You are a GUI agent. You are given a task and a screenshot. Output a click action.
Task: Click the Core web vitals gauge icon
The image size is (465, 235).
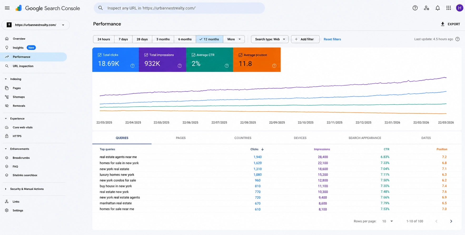click(x=7, y=127)
